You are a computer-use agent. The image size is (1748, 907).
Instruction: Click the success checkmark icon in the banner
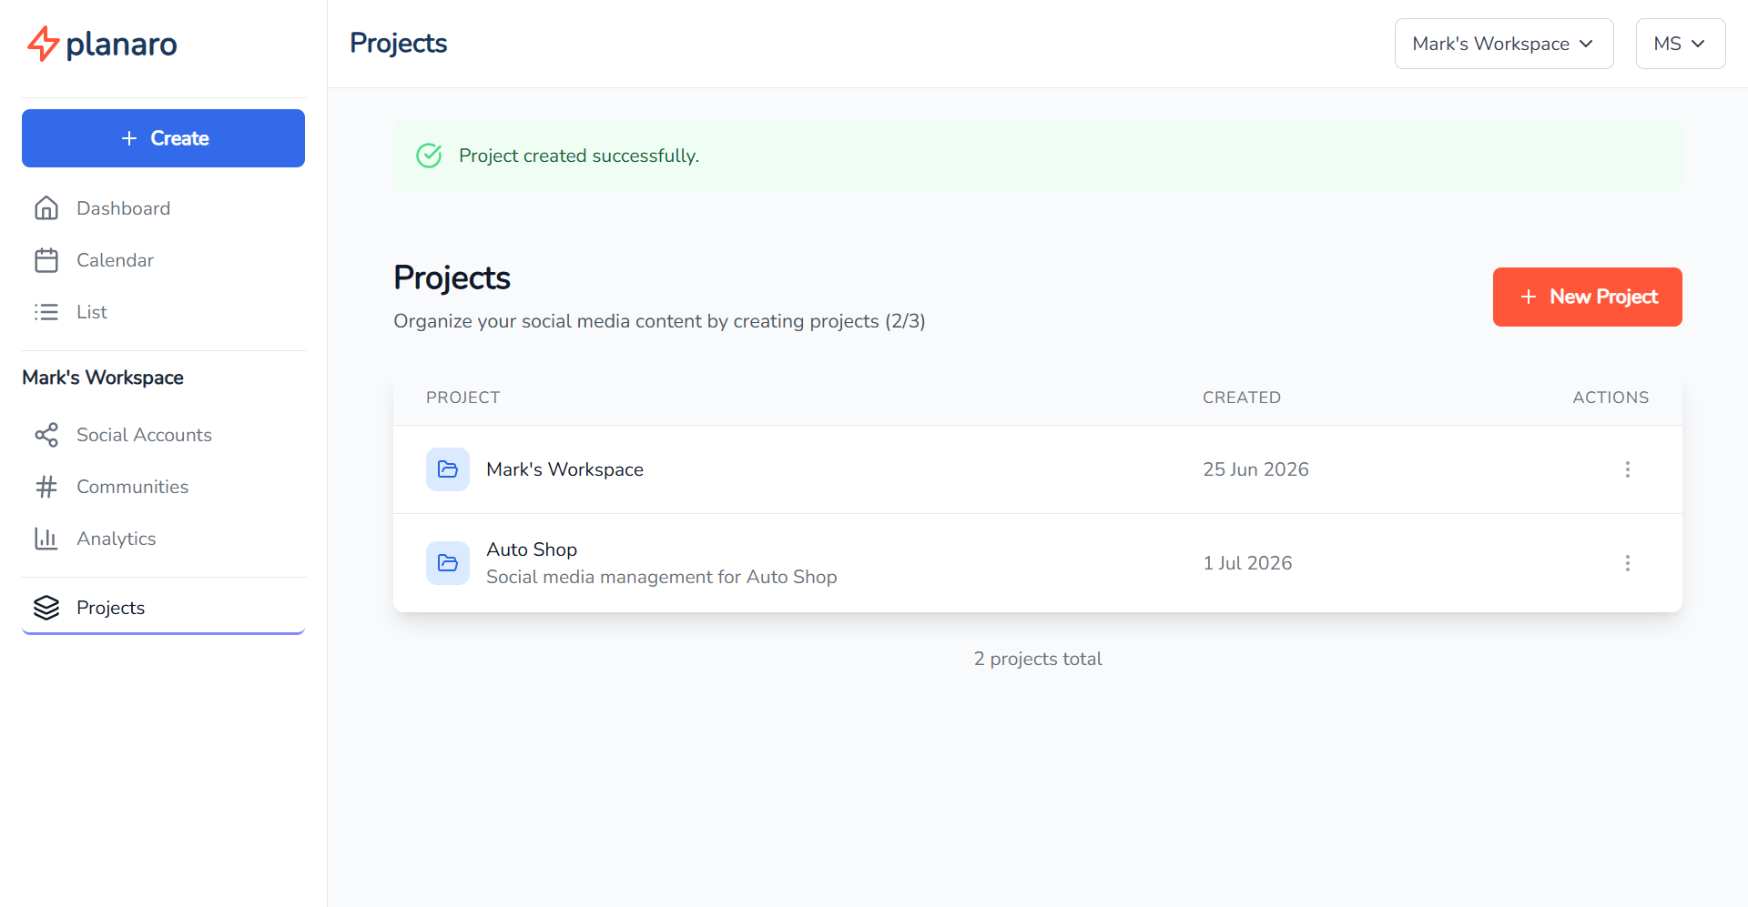[429, 156]
